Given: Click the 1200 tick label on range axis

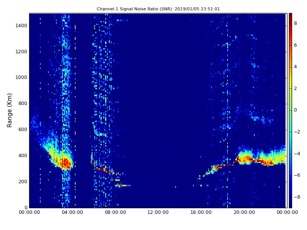Looking at the screenshot, I should point(21,52).
